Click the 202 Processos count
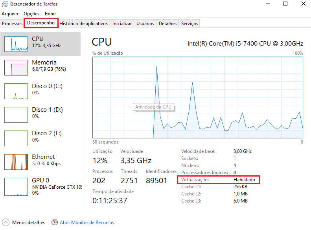 99,180
